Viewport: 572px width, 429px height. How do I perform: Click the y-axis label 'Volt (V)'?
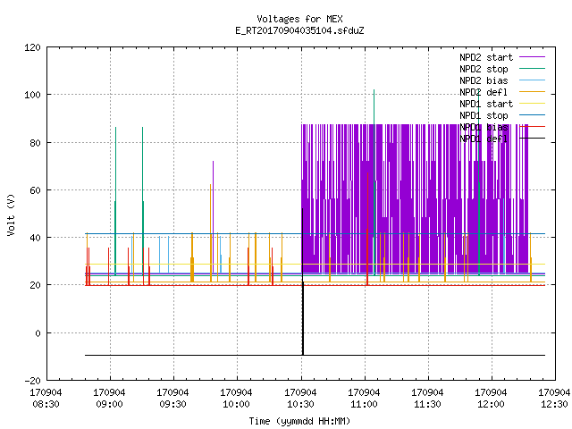(x=11, y=214)
